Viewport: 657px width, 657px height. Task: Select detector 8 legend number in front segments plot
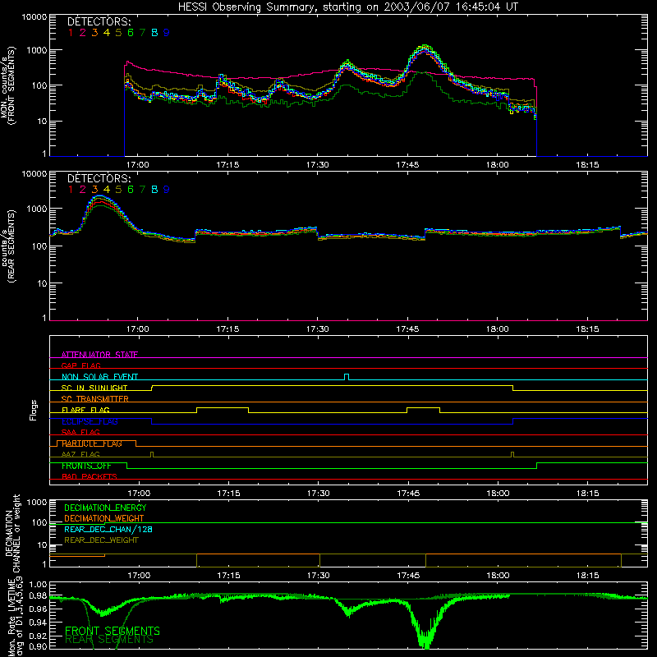[154, 33]
